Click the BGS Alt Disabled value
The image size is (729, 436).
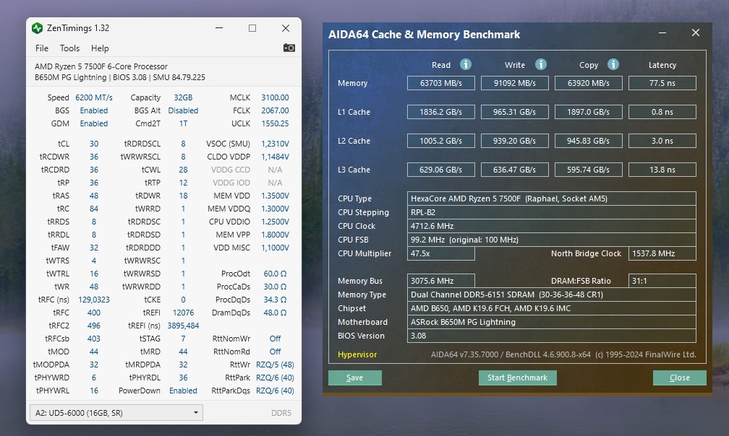(x=183, y=110)
